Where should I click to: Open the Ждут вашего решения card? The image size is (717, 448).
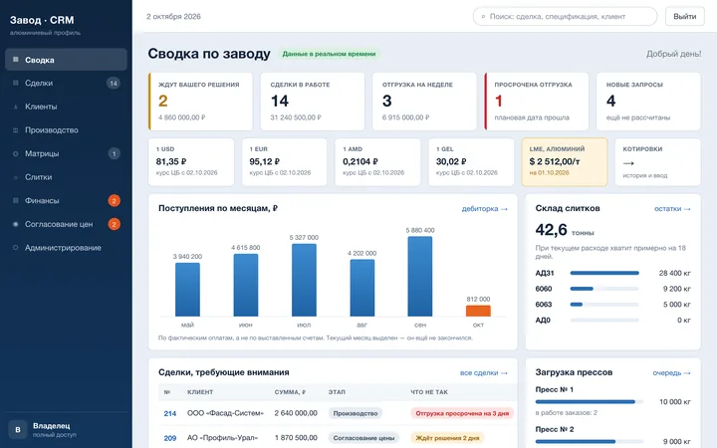click(x=200, y=102)
